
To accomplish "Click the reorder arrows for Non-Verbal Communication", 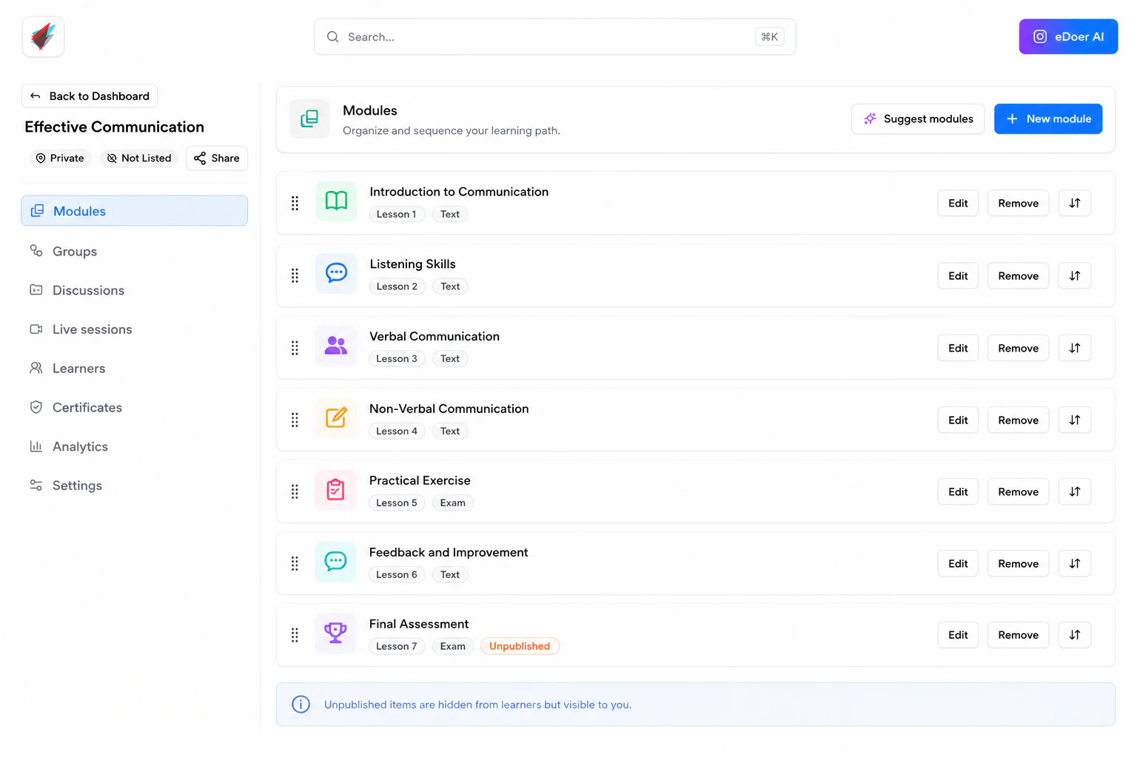I will click(1075, 420).
